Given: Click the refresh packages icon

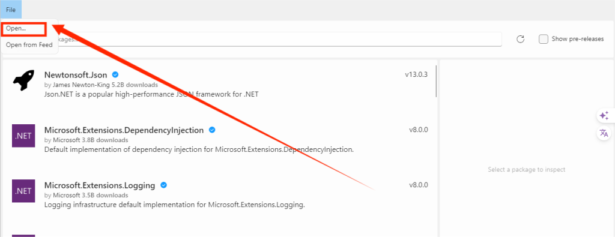Looking at the screenshot, I should coord(521,39).
